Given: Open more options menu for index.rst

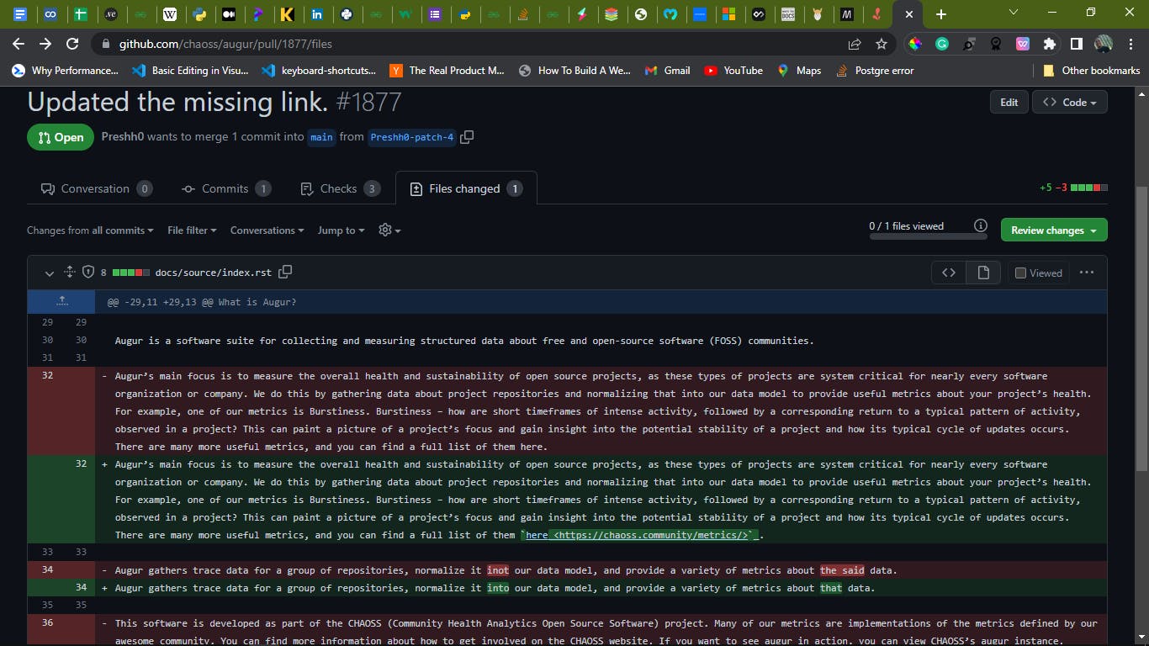Looking at the screenshot, I should [1087, 273].
